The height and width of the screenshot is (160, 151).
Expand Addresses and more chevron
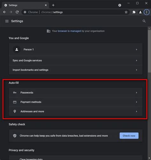136,111
